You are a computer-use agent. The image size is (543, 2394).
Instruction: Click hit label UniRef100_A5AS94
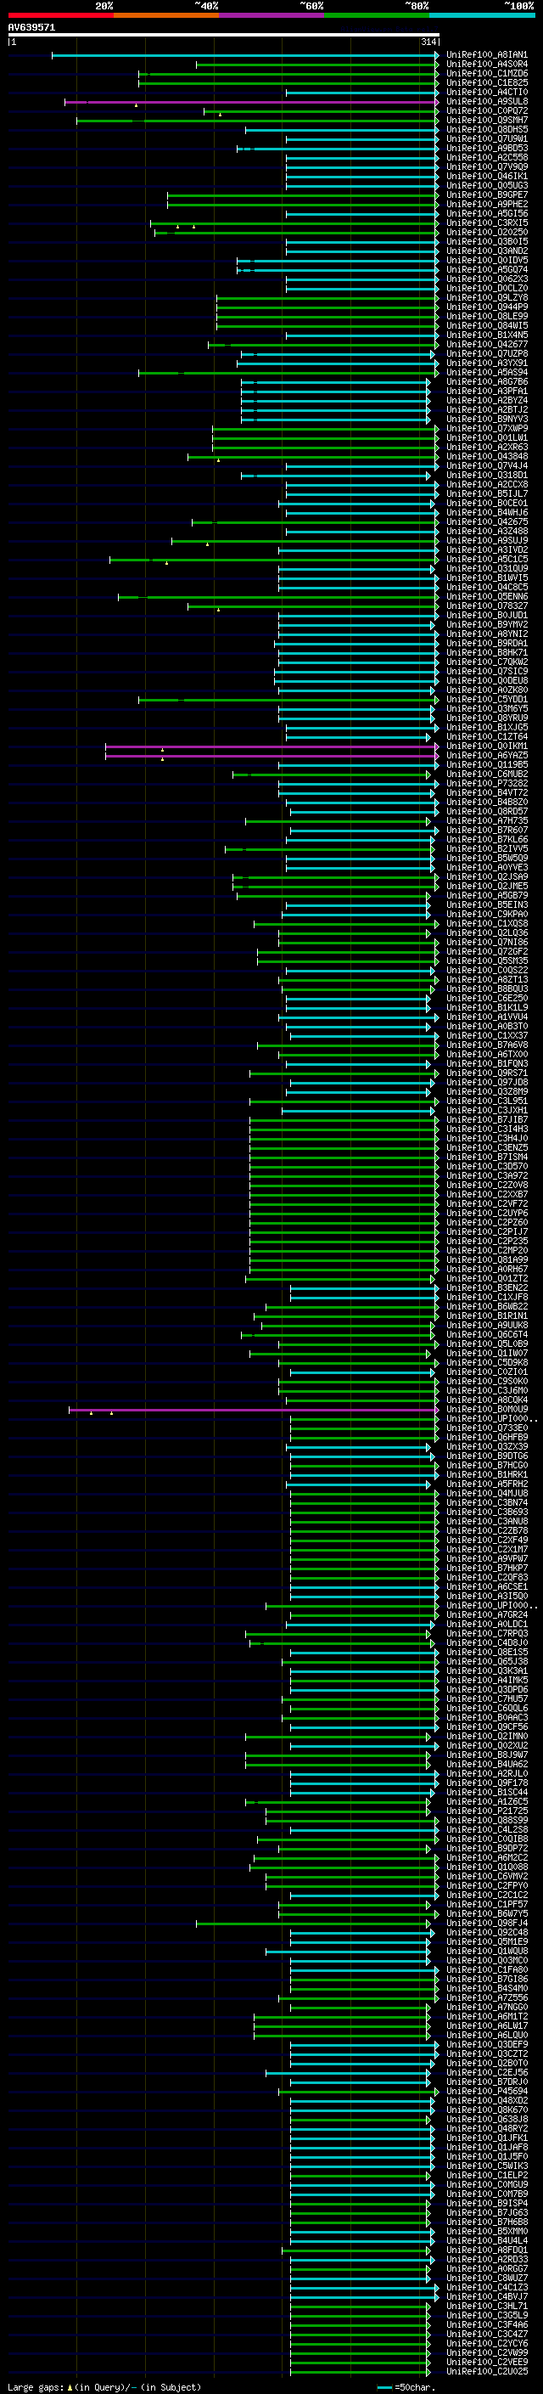(486, 373)
